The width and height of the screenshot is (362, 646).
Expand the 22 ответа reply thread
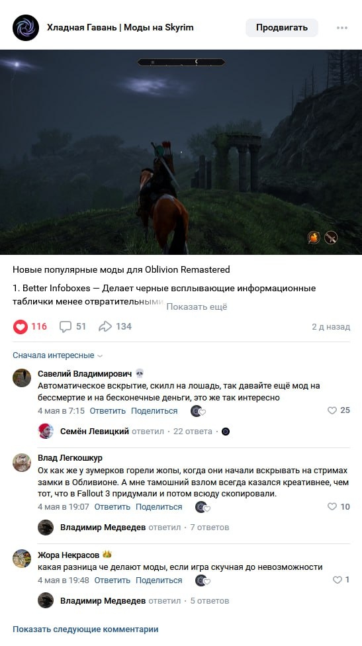tap(193, 432)
